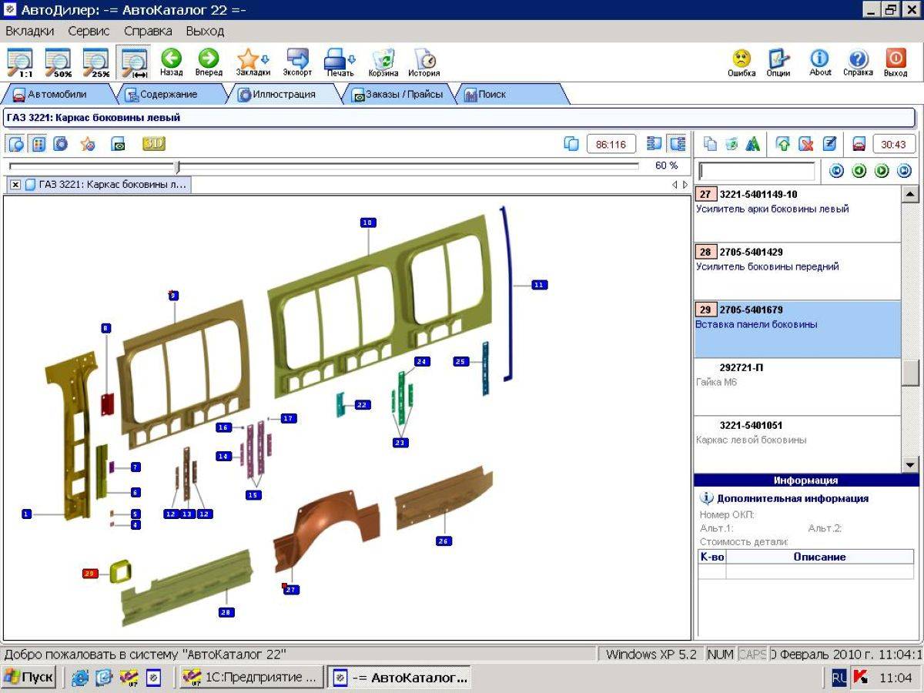Click the Вперед forward arrow icon
Image resolution: width=924 pixels, height=693 pixels.
point(209,59)
